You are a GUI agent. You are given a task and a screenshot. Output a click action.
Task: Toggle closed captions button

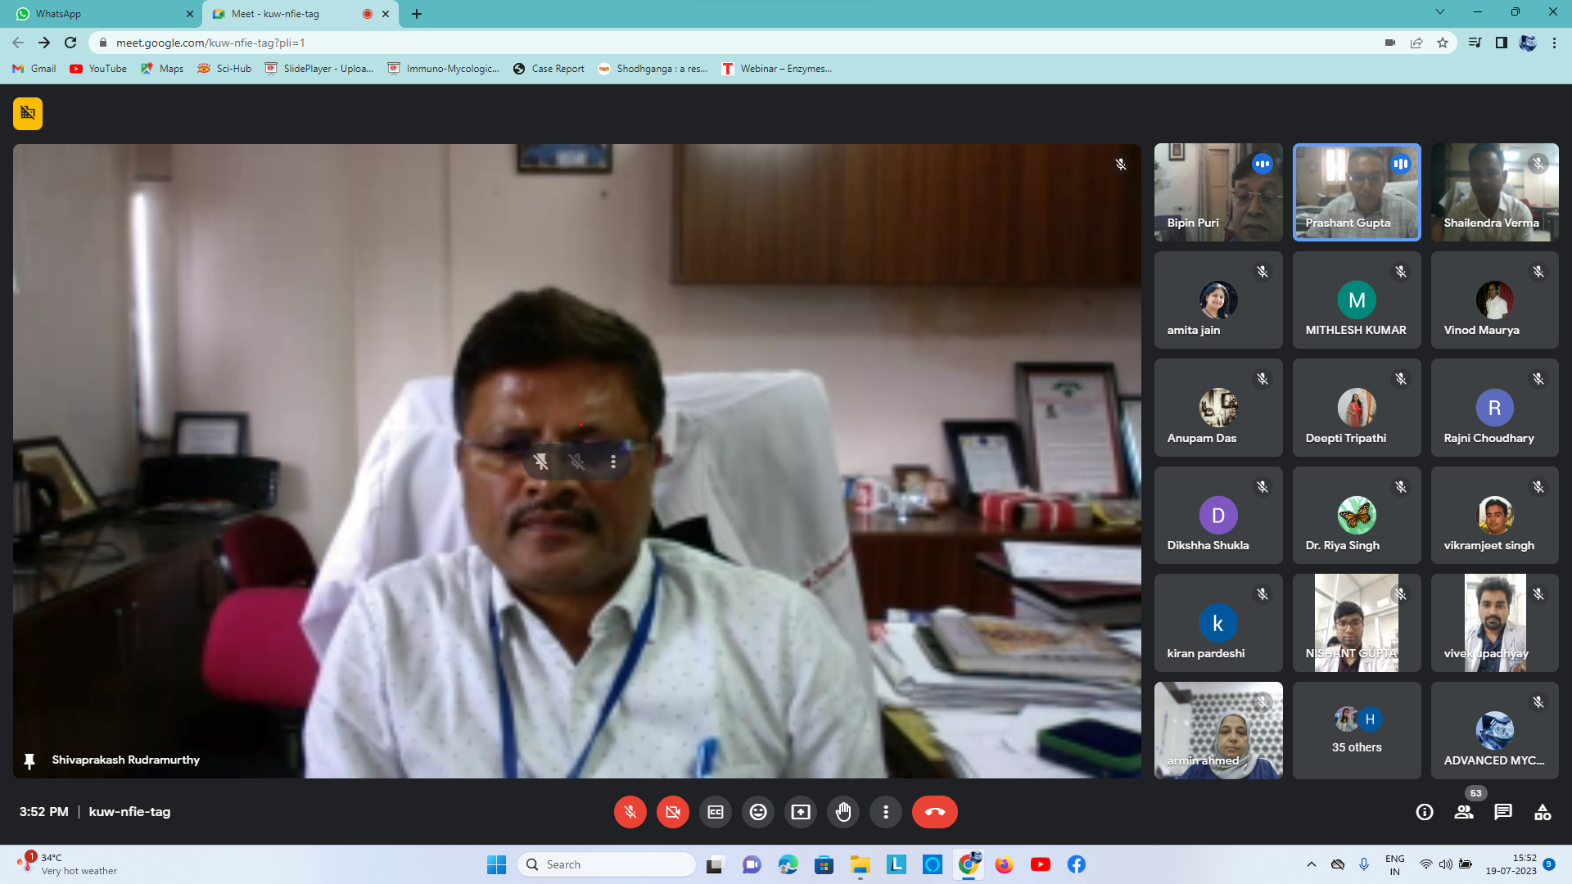click(716, 812)
